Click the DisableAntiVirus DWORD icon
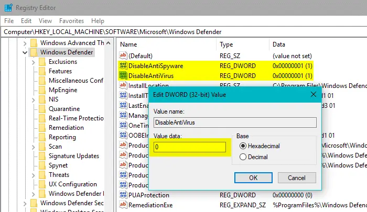367x212 pixels. pos(123,76)
